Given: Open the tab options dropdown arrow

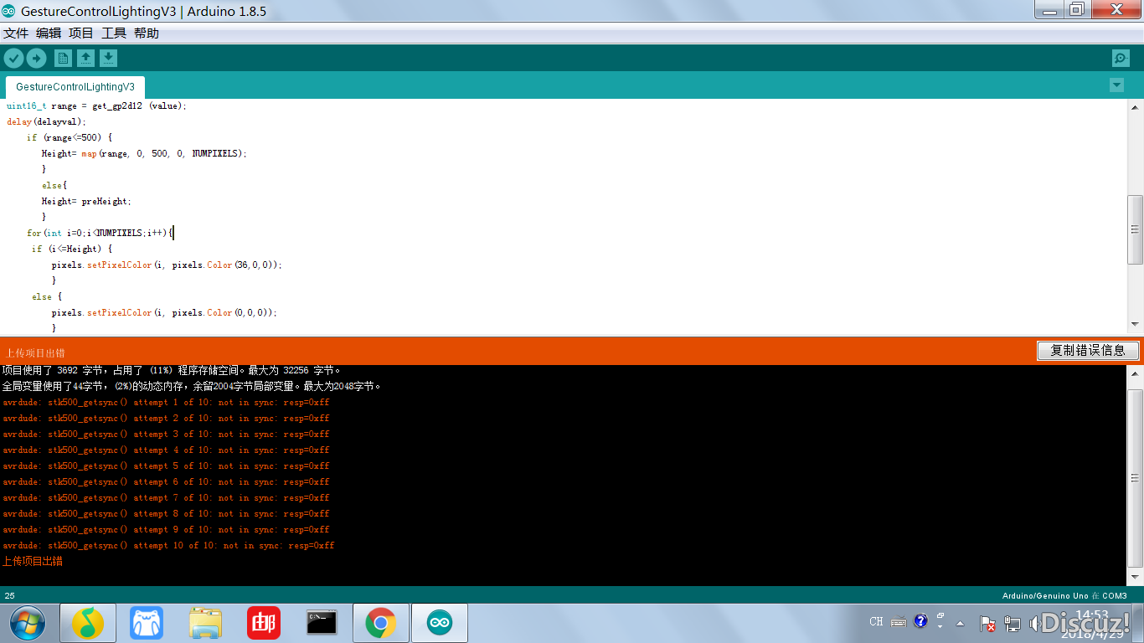Looking at the screenshot, I should pos(1116,85).
